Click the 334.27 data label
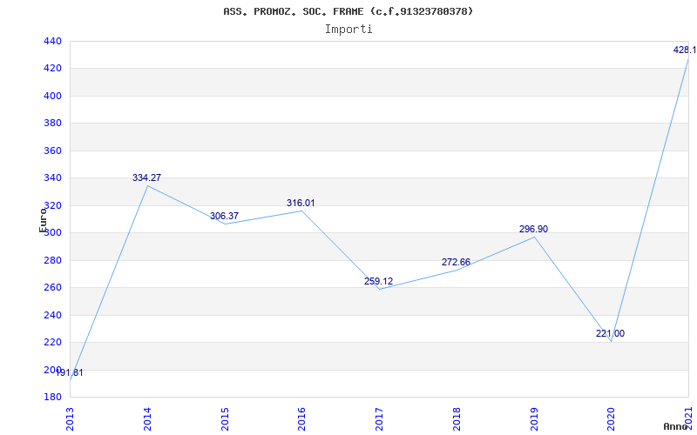This screenshot has height=435, width=697. click(146, 177)
